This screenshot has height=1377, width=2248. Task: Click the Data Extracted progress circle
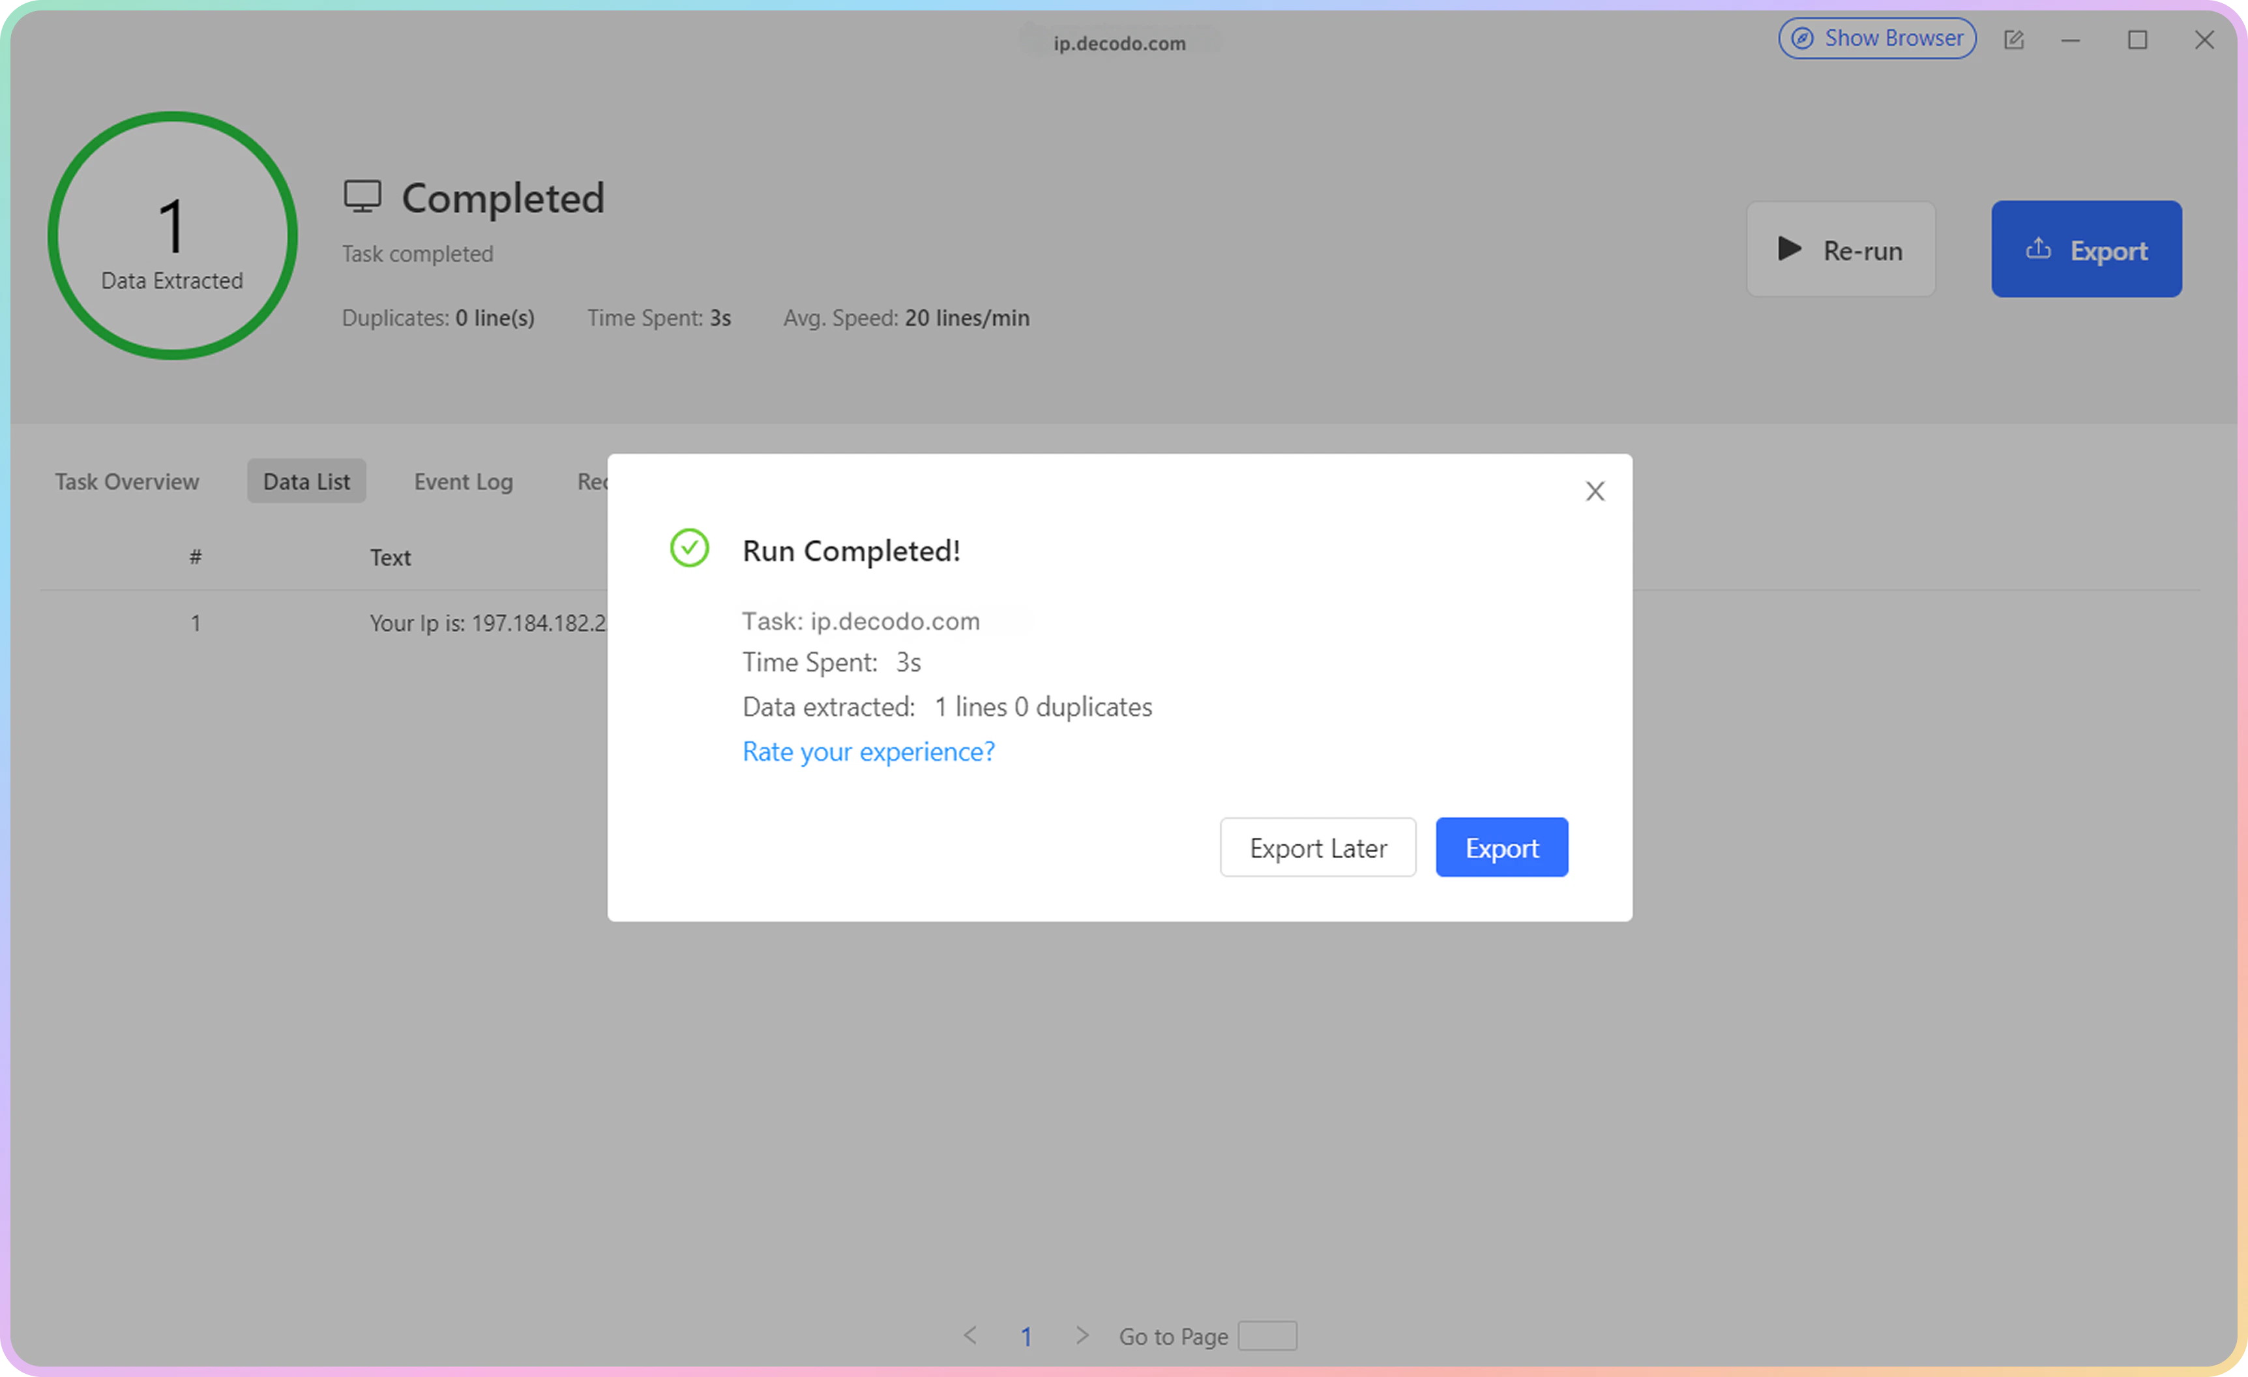point(172,236)
